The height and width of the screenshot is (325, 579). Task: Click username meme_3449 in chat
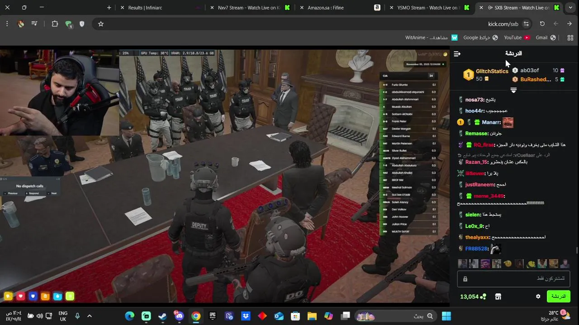coord(489,196)
